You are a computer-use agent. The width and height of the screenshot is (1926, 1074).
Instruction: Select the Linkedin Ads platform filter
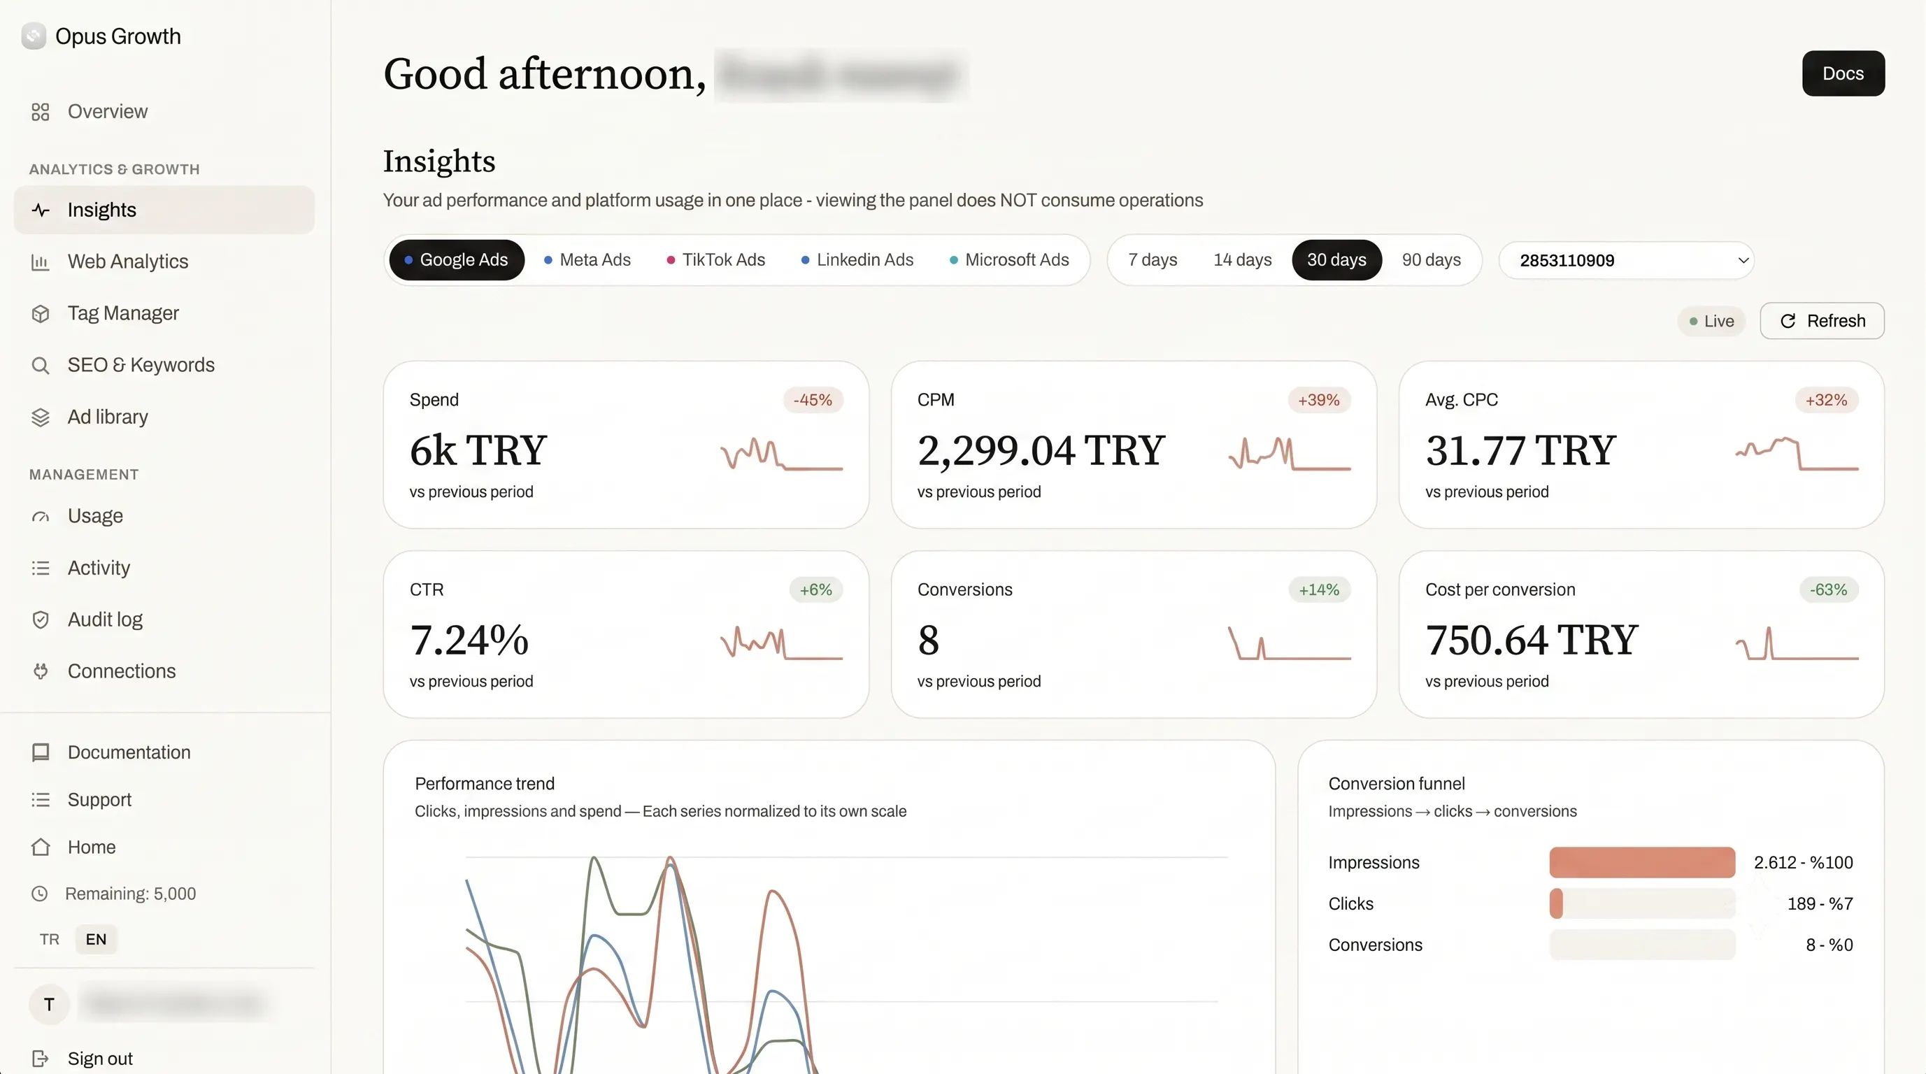(857, 260)
